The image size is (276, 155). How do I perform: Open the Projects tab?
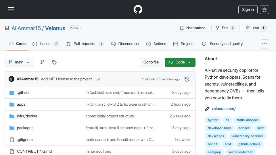coord(184,44)
